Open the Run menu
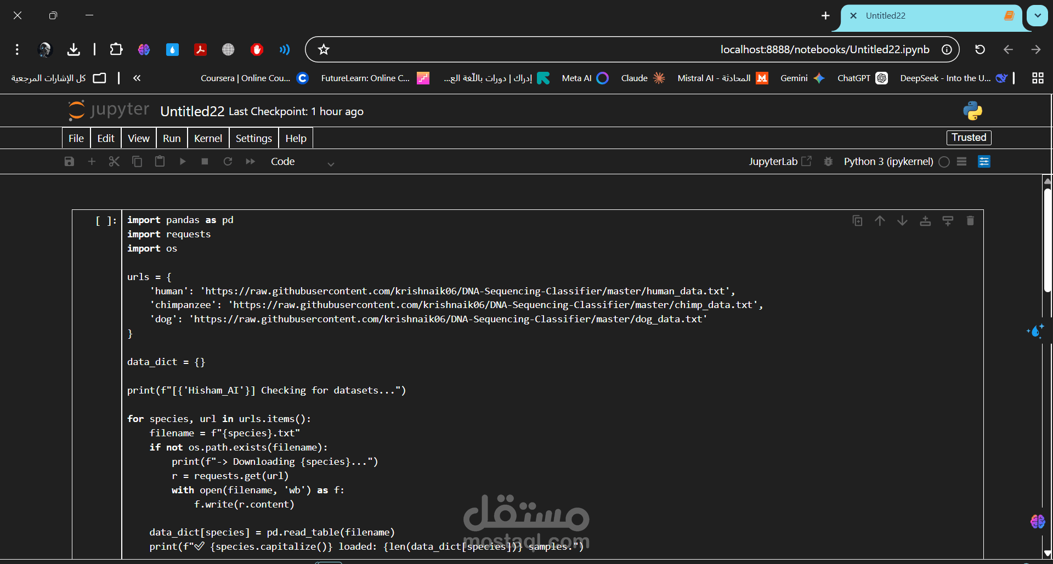This screenshot has width=1053, height=564. [x=172, y=138]
